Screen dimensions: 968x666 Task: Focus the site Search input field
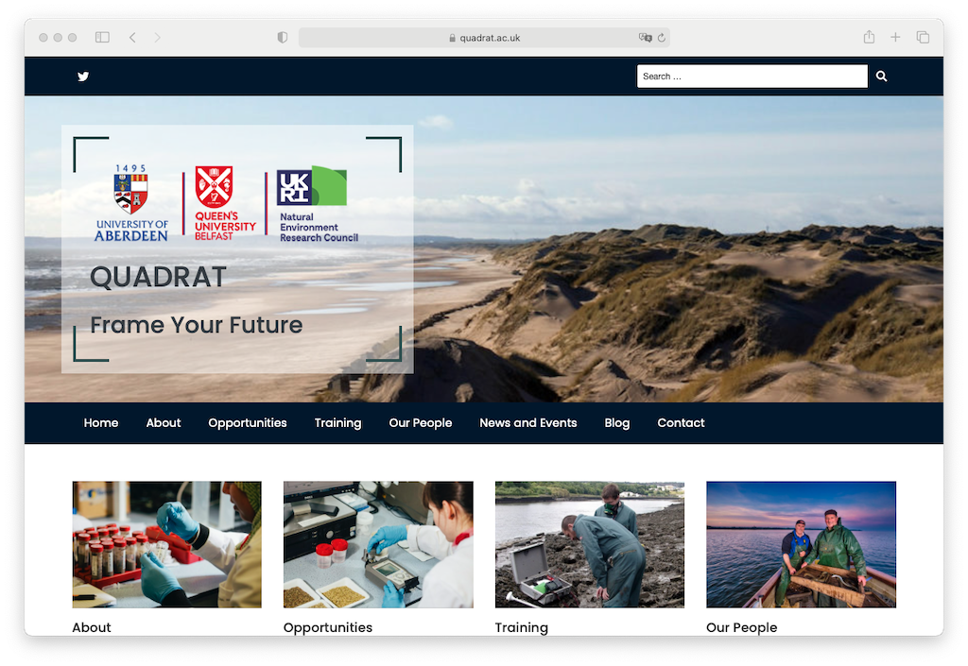click(752, 77)
